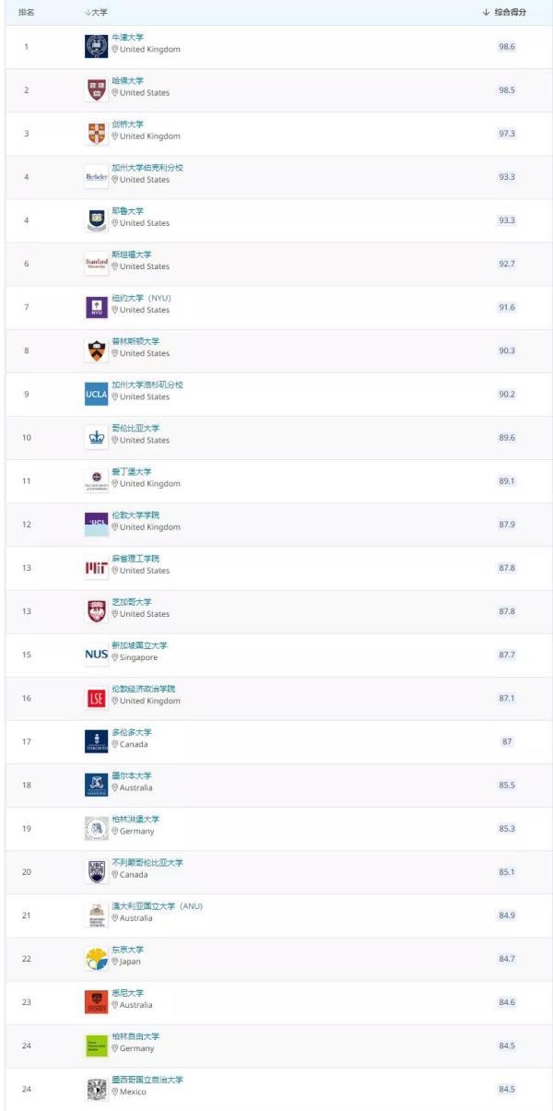Click the blue UCLA logo
This screenshot has height=1111, width=553.
coord(97,394)
